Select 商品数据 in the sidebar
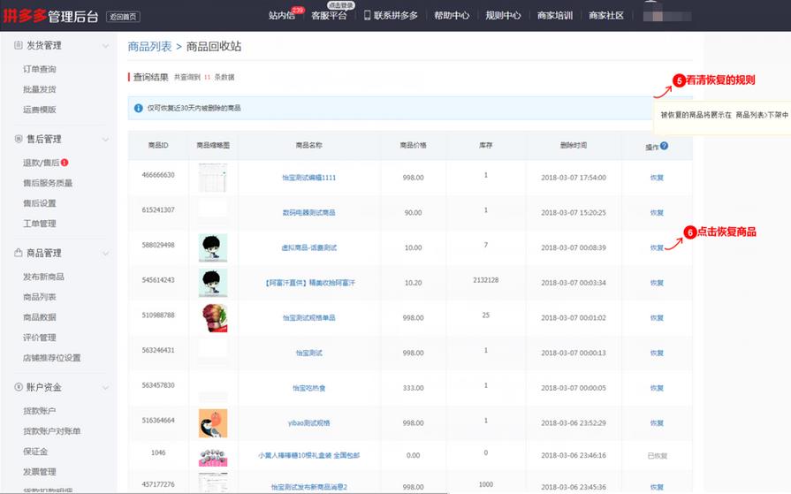The width and height of the screenshot is (791, 494). 40,317
